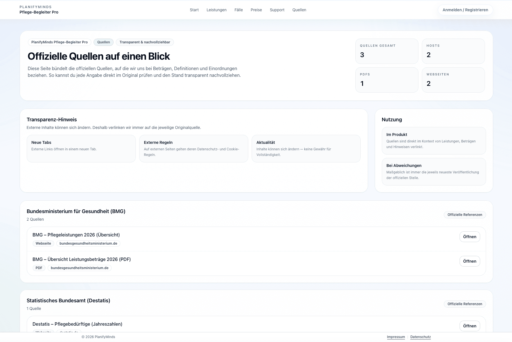Open Destatis Pflegebedürftige Jahreszahlen source
The width and height of the screenshot is (512, 342).
[x=469, y=326]
